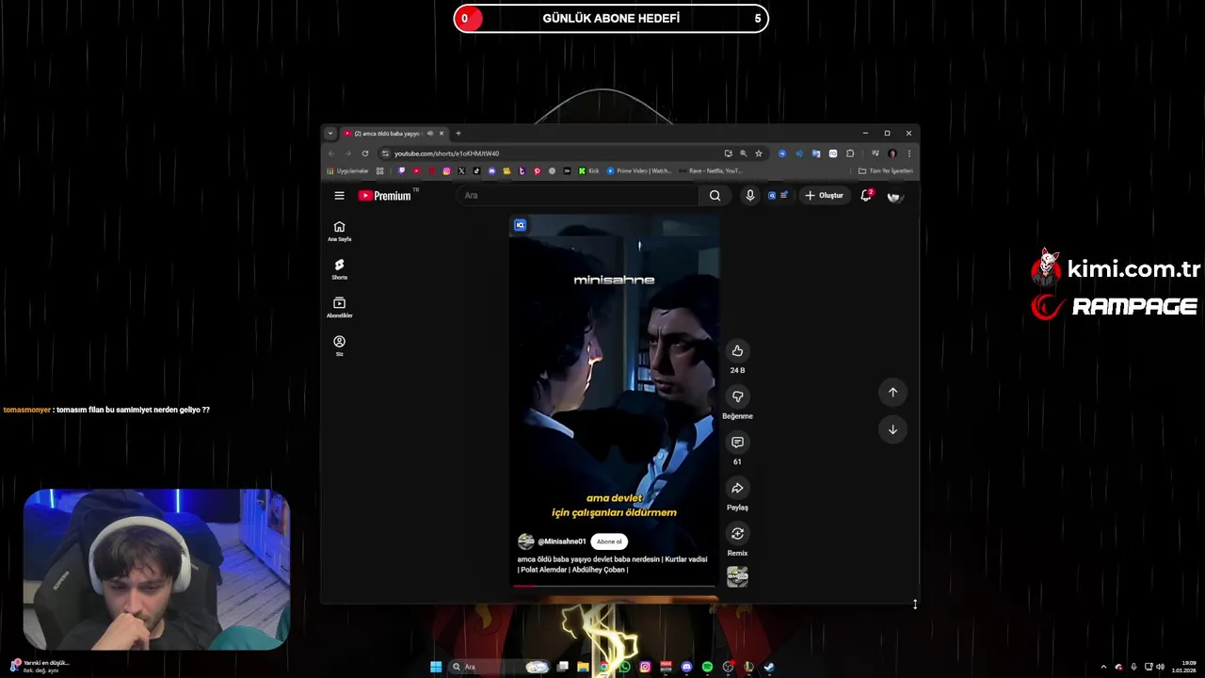Open Chrome three-dot menu
The height and width of the screenshot is (678, 1205).
(x=908, y=153)
